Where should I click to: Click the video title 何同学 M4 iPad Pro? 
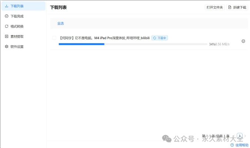point(104,38)
